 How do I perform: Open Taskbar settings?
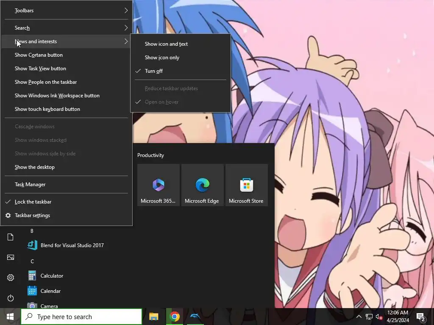pyautogui.click(x=67, y=215)
